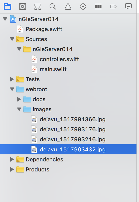The height and width of the screenshot is (202, 139).
Task: Expand the Tests folder
Action: [12, 79]
